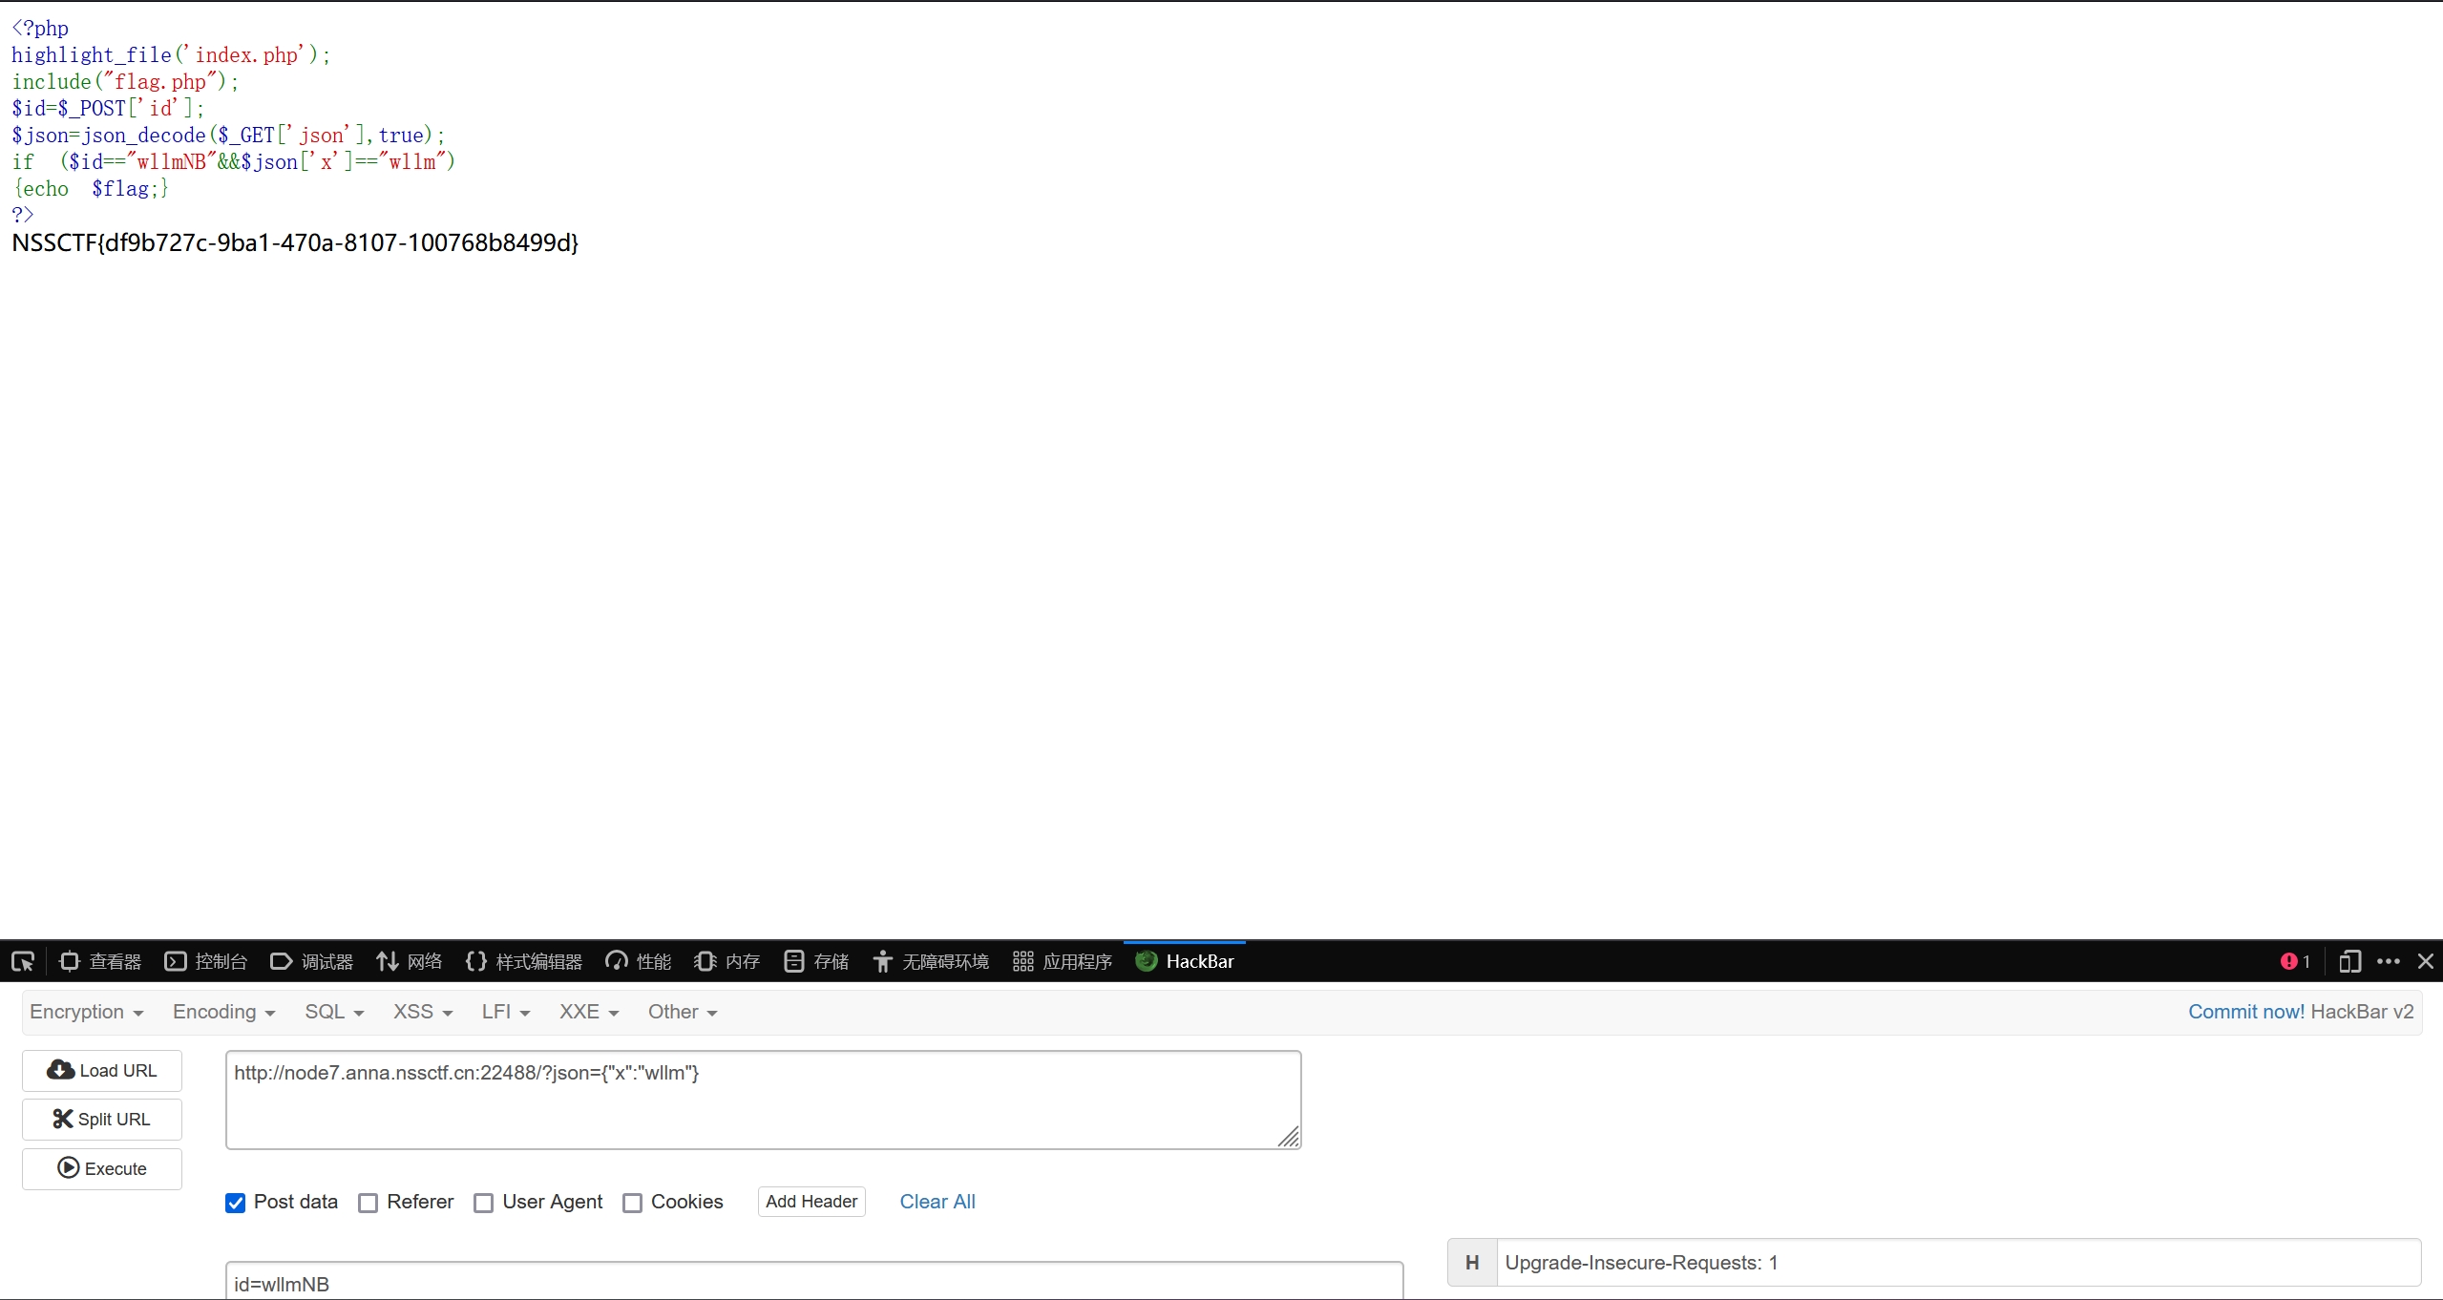Expand the Encryption dropdown
Image resolution: width=2443 pixels, height=1300 pixels.
(x=86, y=1012)
